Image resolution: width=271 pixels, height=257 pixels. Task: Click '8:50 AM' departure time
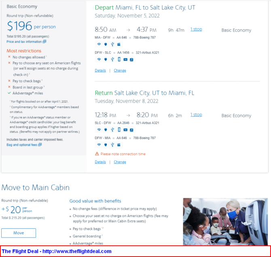click(106, 30)
